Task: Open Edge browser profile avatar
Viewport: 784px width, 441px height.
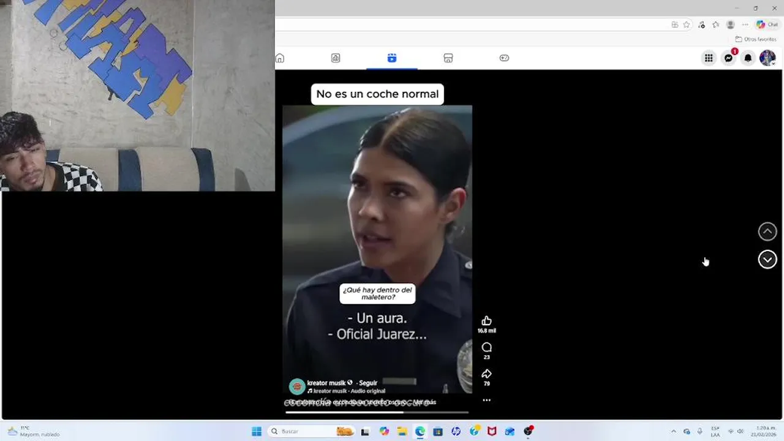Action: click(730, 24)
